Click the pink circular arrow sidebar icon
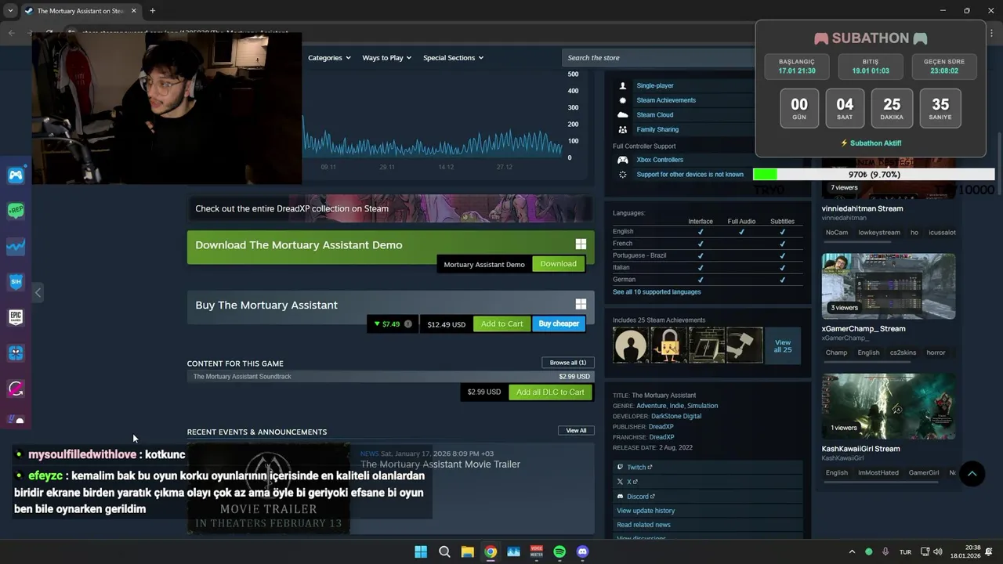1003x564 pixels. [x=16, y=389]
